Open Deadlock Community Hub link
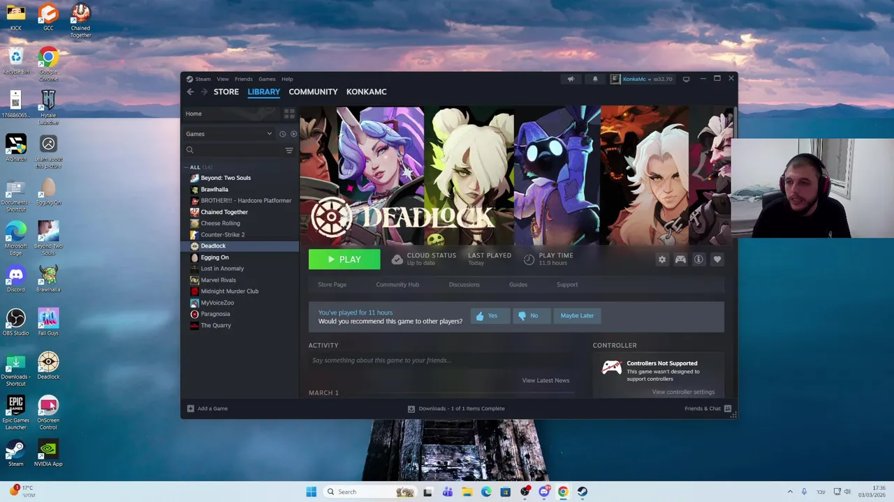Image resolution: width=894 pixels, height=502 pixels. point(397,284)
